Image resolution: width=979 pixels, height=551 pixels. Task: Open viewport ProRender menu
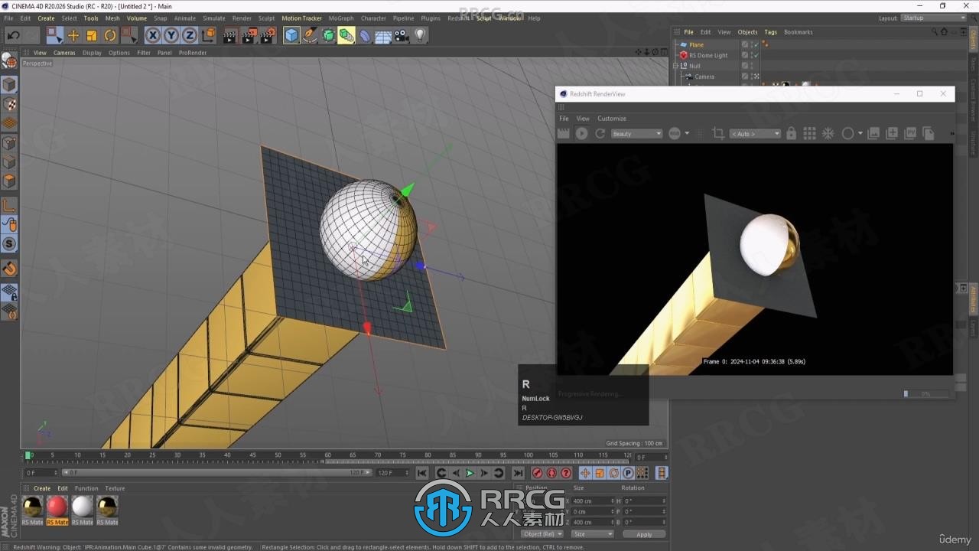point(193,53)
